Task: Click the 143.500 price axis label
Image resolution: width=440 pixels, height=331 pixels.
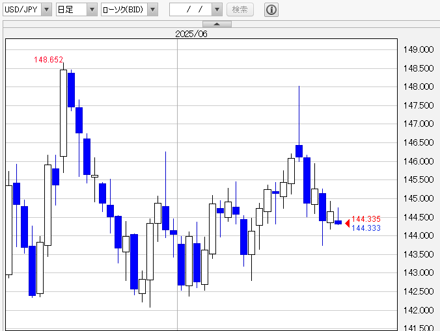Action: pyautogui.click(x=419, y=254)
